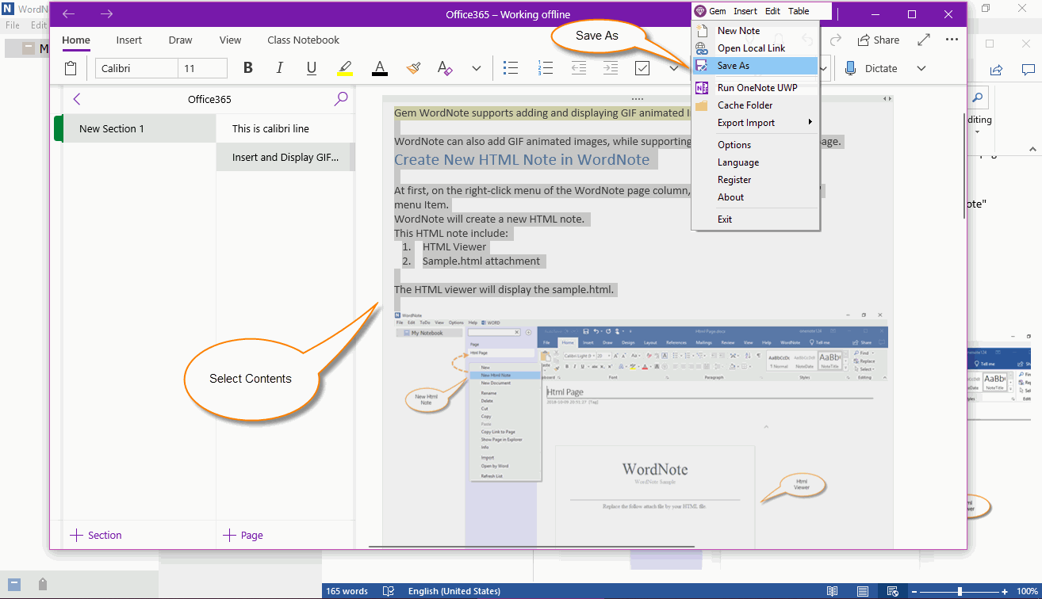Viewport: 1042px width, 599px height.
Task: Open the Edit menu in Gem bar
Action: [x=772, y=11]
